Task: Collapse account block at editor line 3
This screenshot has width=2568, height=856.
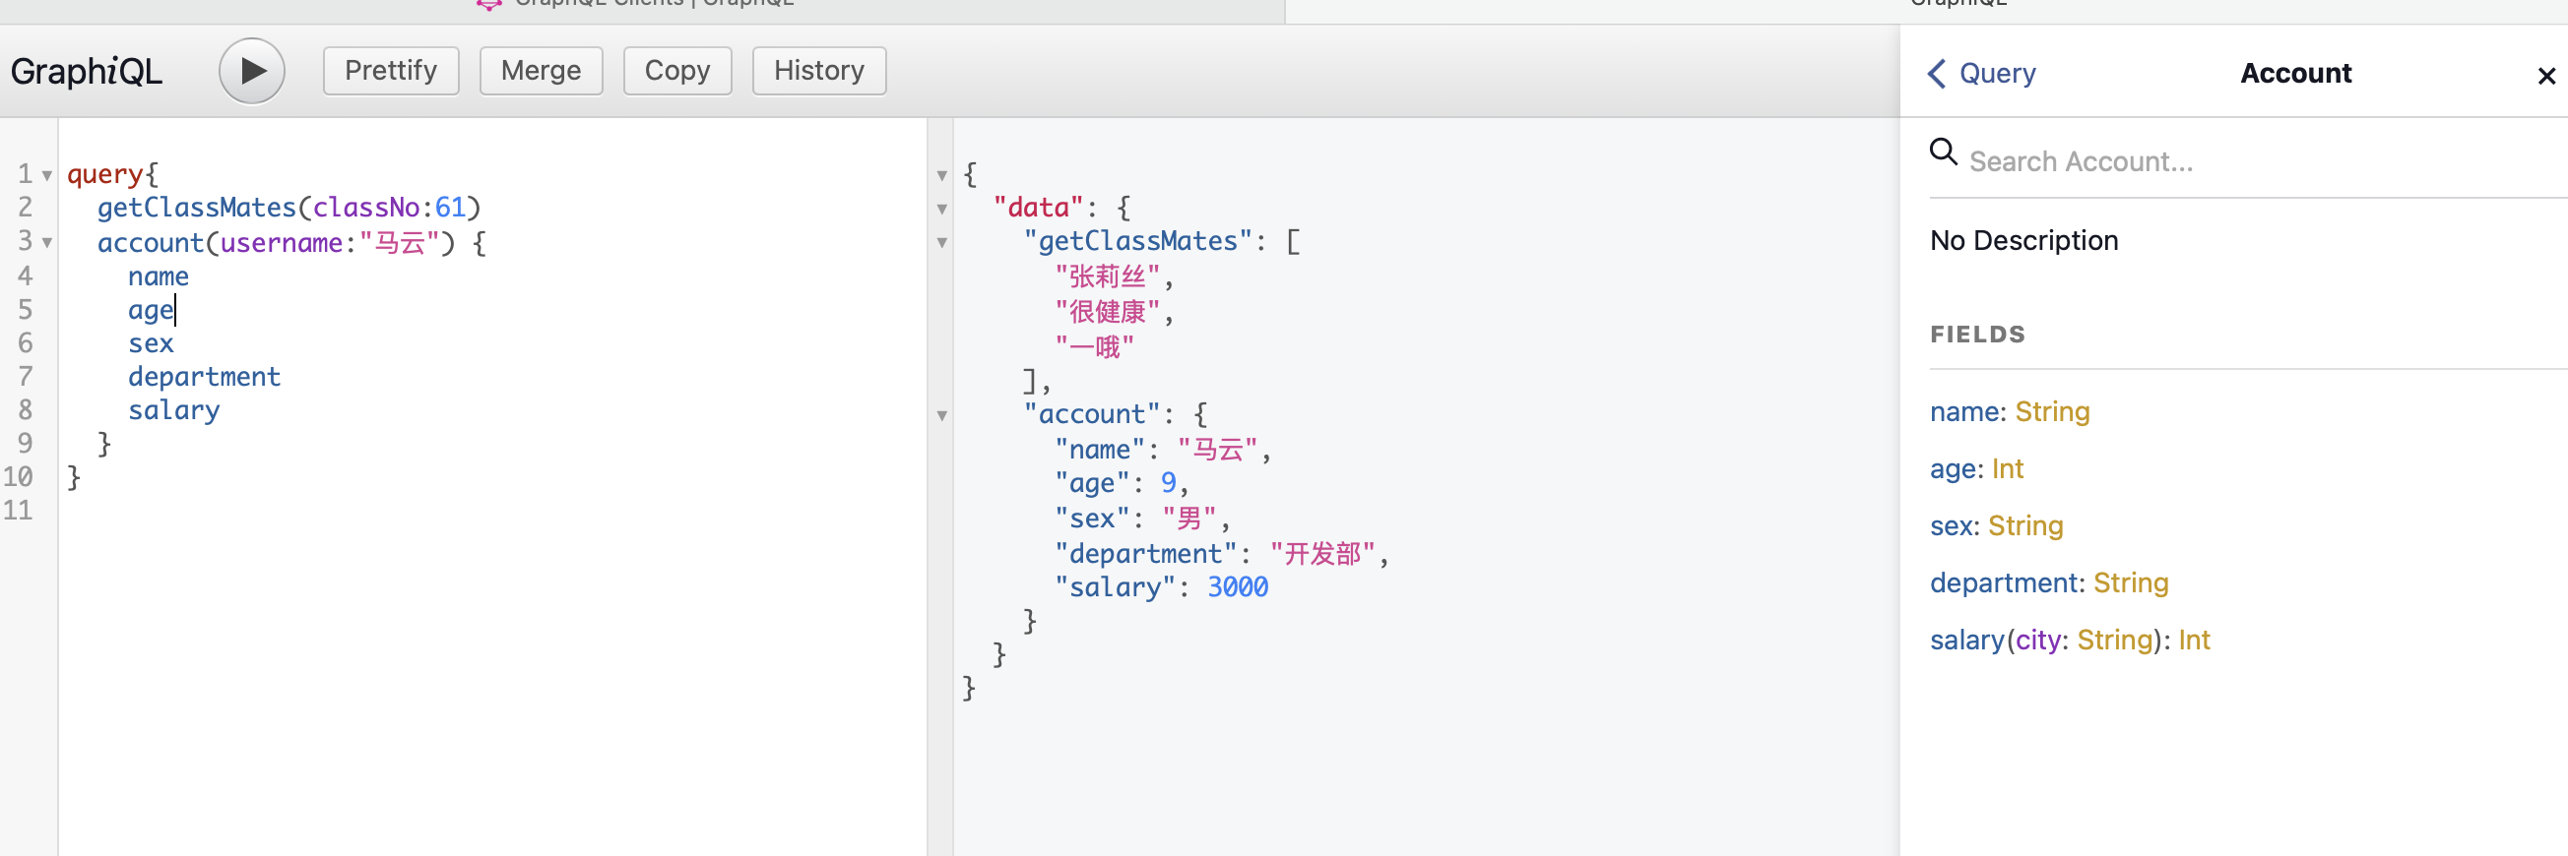Action: coord(47,242)
